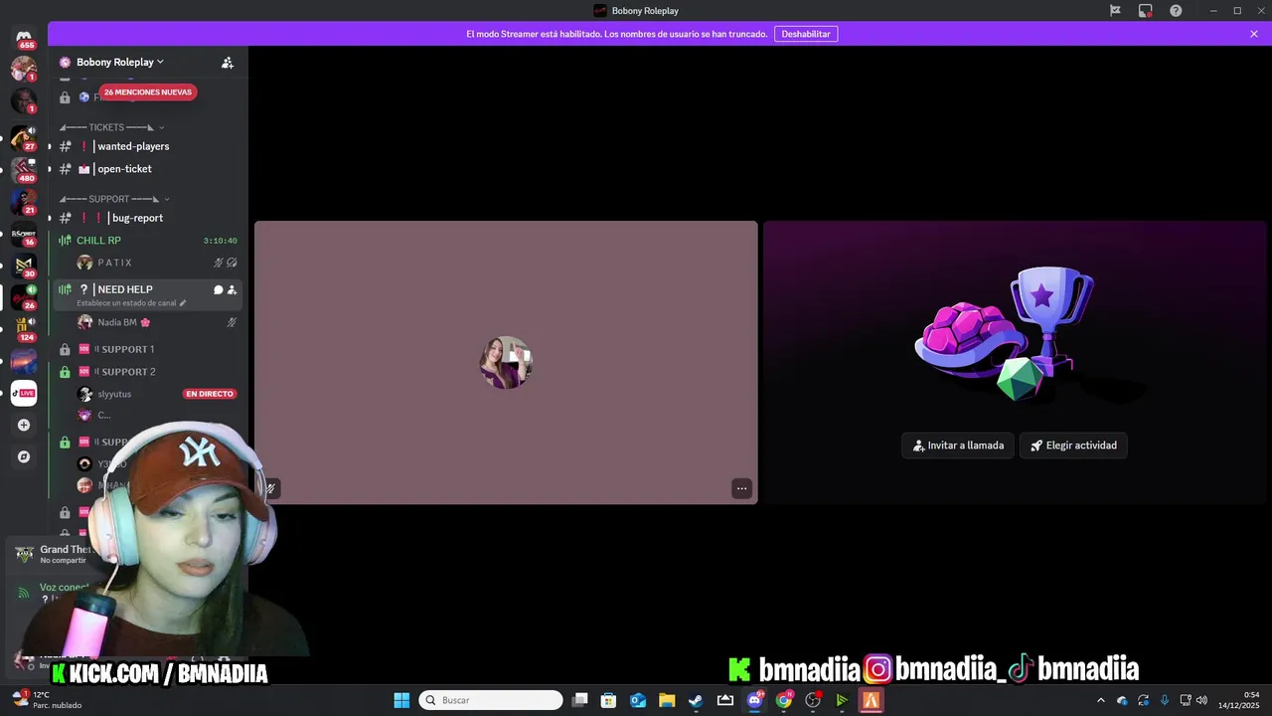Viewport: 1272px width, 716px height.
Task: Open Windows Start menu
Action: (401, 700)
